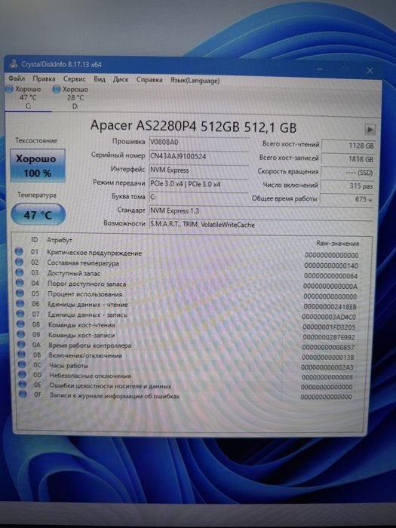This screenshot has width=396, height=528.
Task: Click the CrystalDiskInfo title bar app icon
Action: pos(14,63)
